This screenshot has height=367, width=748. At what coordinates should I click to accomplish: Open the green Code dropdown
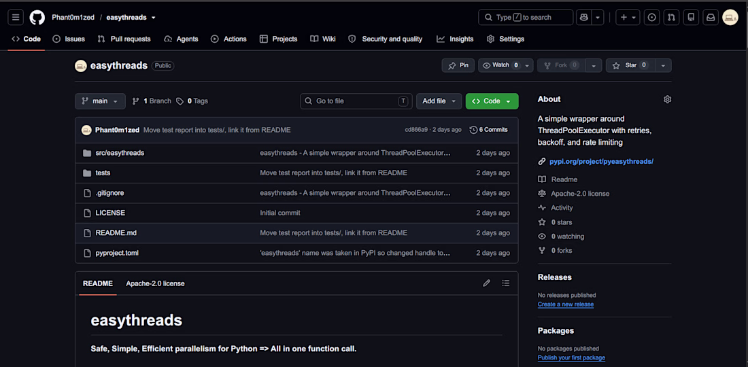[492, 101]
